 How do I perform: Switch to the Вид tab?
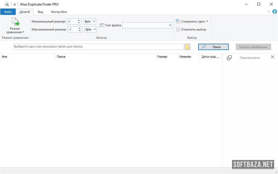pos(40,12)
